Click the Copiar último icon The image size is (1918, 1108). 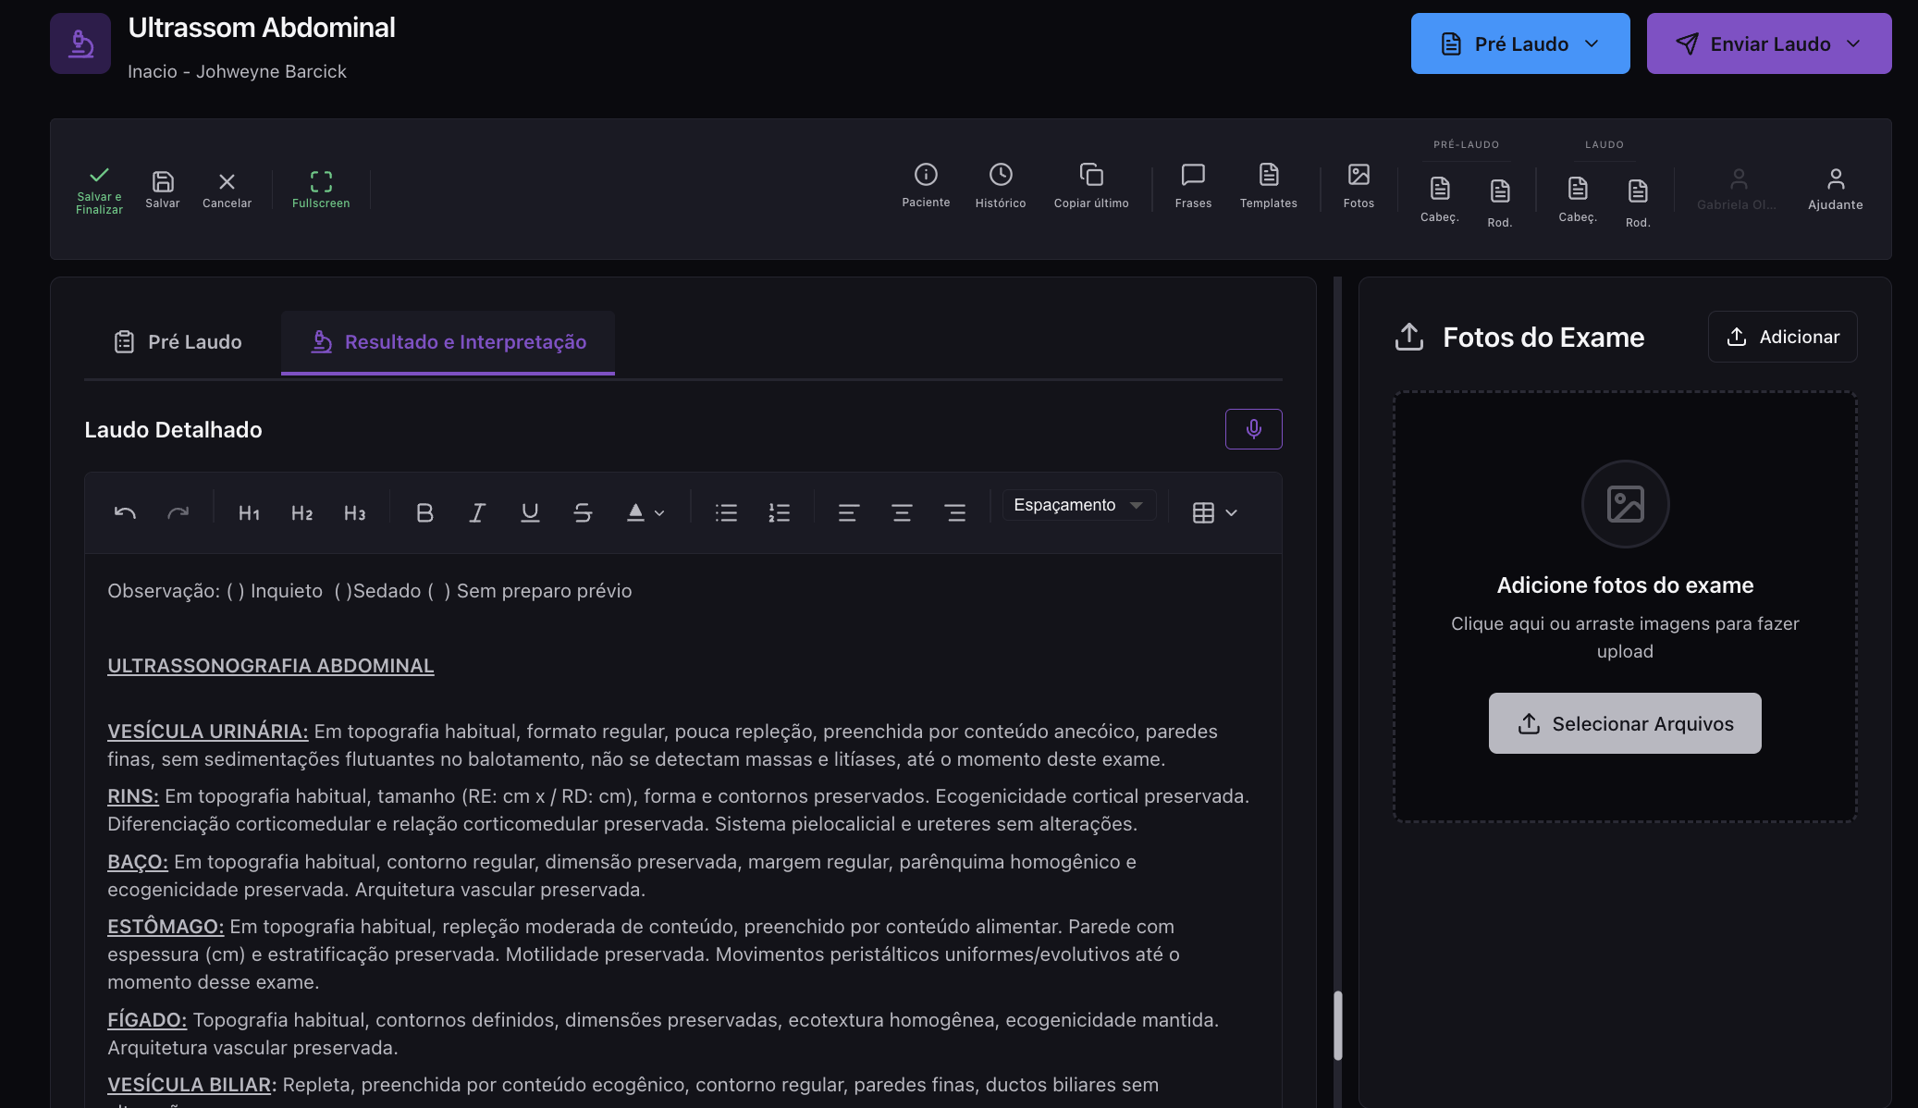coord(1090,185)
